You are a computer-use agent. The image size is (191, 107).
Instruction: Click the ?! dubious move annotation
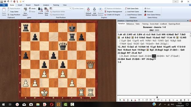(150, 100)
